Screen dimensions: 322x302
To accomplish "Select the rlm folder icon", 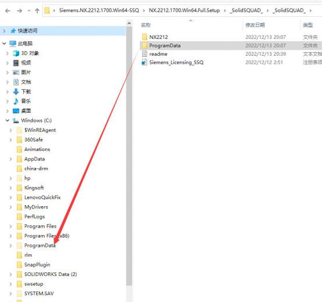I will [19, 255].
